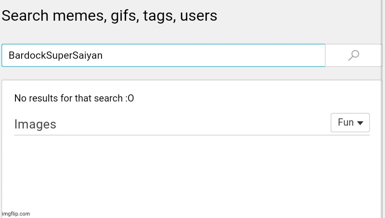This screenshot has height=218, width=385.
Task: Click the 'No results for that search' message
Action: 74,98
